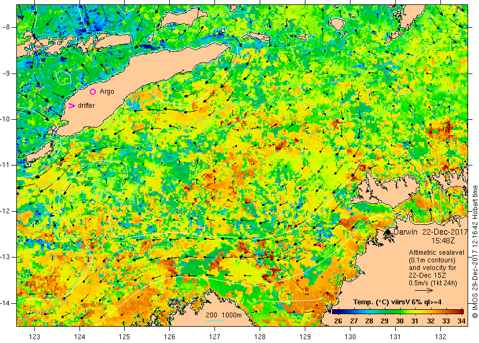This screenshot has width=479, height=343.
Task: Click longitude axis label 128
Action: (260, 336)
